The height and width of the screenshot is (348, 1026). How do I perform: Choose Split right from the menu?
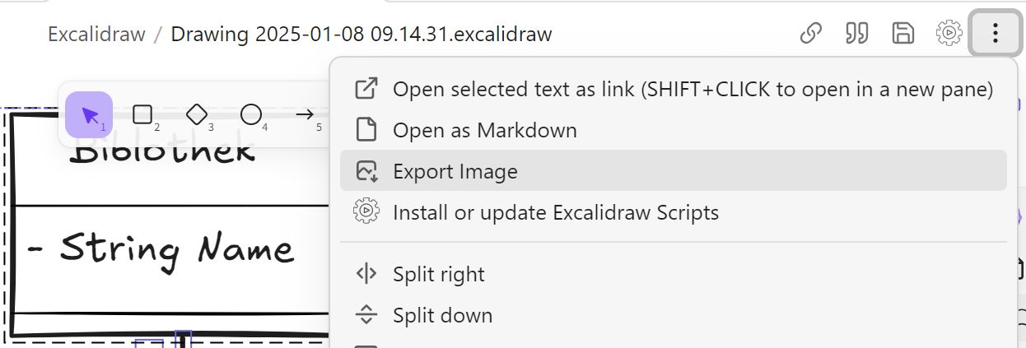point(673,274)
